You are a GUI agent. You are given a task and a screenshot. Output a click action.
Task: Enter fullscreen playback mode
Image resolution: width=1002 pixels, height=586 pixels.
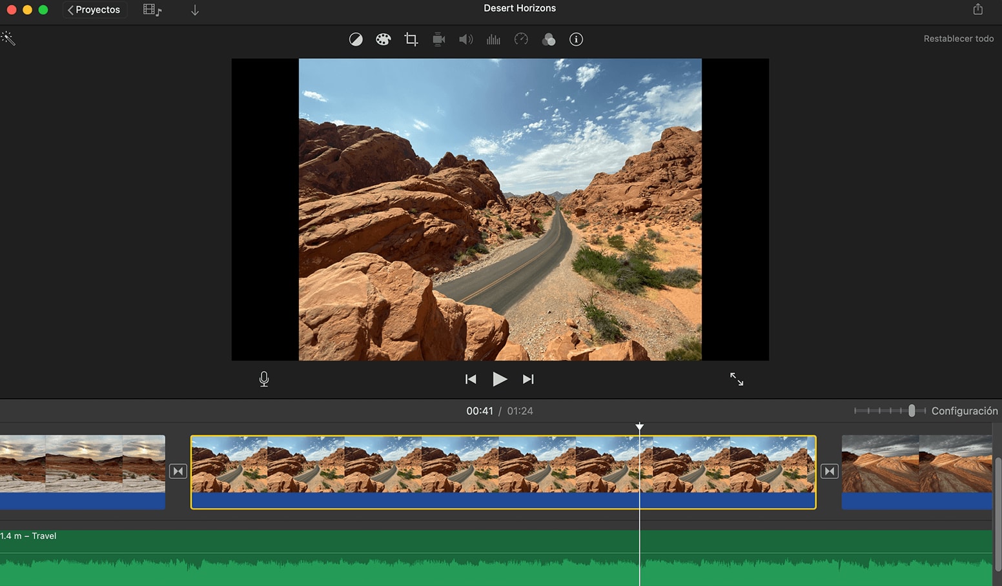737,379
